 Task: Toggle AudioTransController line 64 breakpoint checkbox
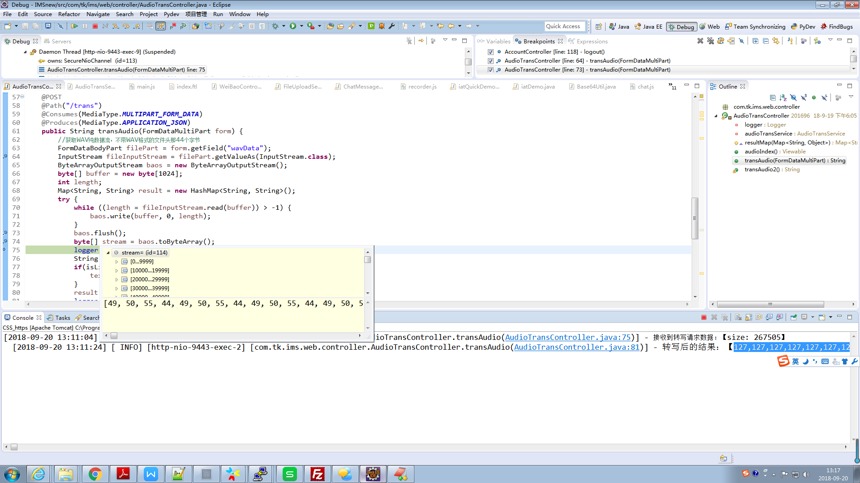[x=490, y=61]
